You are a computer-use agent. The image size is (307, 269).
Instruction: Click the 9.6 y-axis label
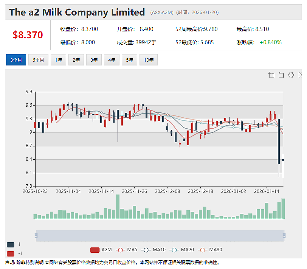coord(29,105)
